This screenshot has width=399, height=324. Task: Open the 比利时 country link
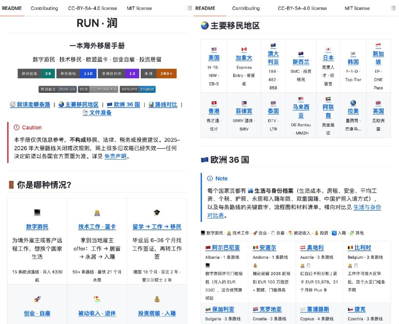pyautogui.click(x=359, y=248)
